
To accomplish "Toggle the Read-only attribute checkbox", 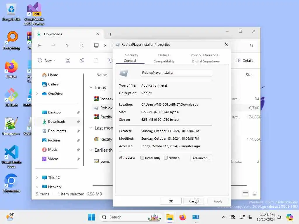I will pos(142,158).
